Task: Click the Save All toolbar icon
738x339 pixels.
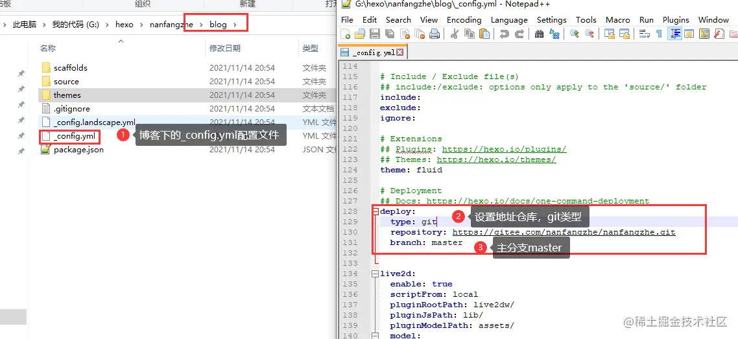Action: [389, 34]
